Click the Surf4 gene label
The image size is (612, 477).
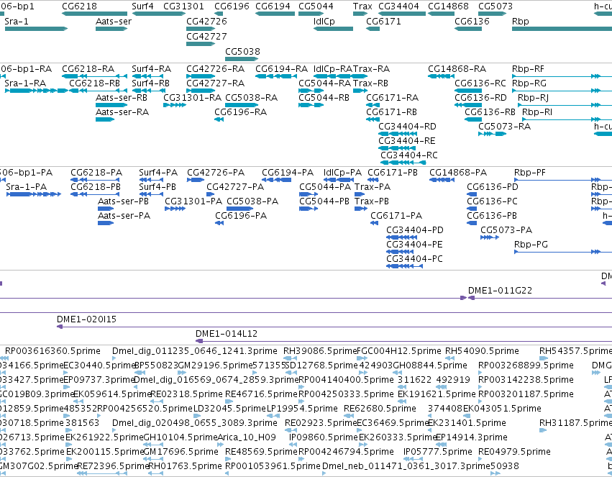pos(142,6)
